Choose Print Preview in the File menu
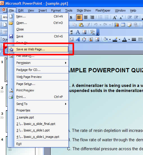The width and height of the screenshot is (143, 155). pos(38,90)
